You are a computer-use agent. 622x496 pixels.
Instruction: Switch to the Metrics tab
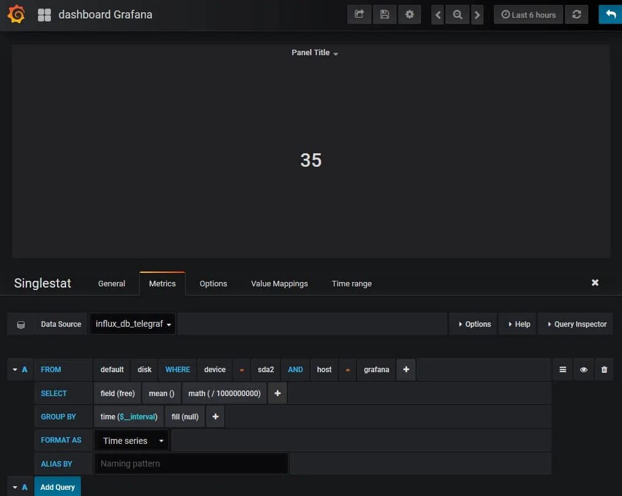click(162, 284)
